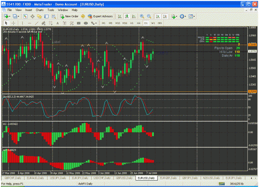
Task: Draw a horizontal line tool
Action: [29, 23]
